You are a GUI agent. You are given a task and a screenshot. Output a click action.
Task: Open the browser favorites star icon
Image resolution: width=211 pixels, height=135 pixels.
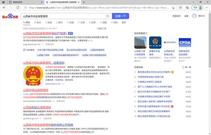pyautogui.click(x=180, y=8)
